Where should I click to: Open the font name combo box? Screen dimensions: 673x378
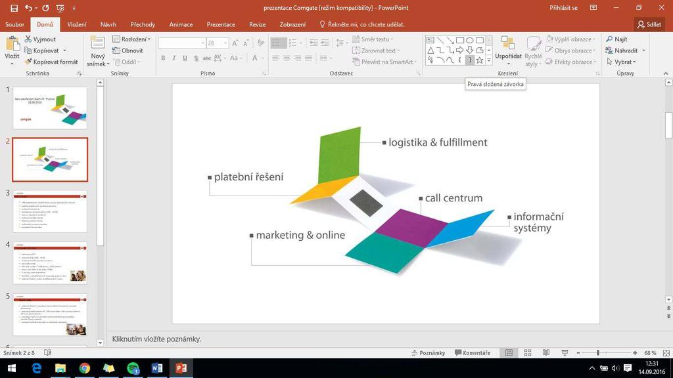[181, 43]
